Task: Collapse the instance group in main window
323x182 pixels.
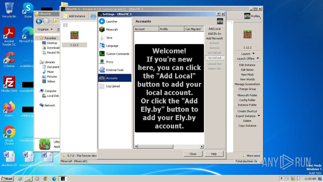Action: [x=65, y=25]
